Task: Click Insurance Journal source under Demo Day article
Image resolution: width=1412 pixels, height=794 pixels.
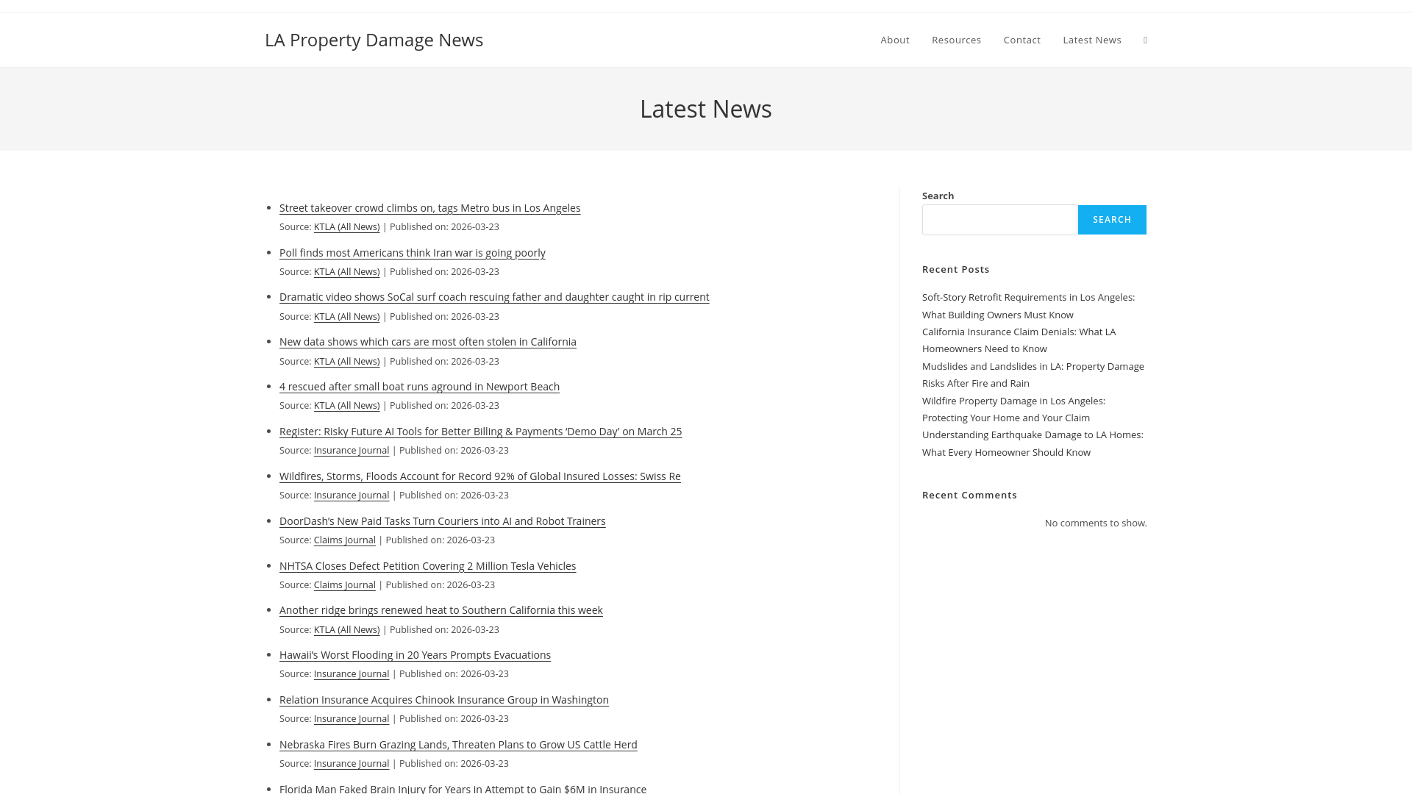Action: tap(352, 451)
